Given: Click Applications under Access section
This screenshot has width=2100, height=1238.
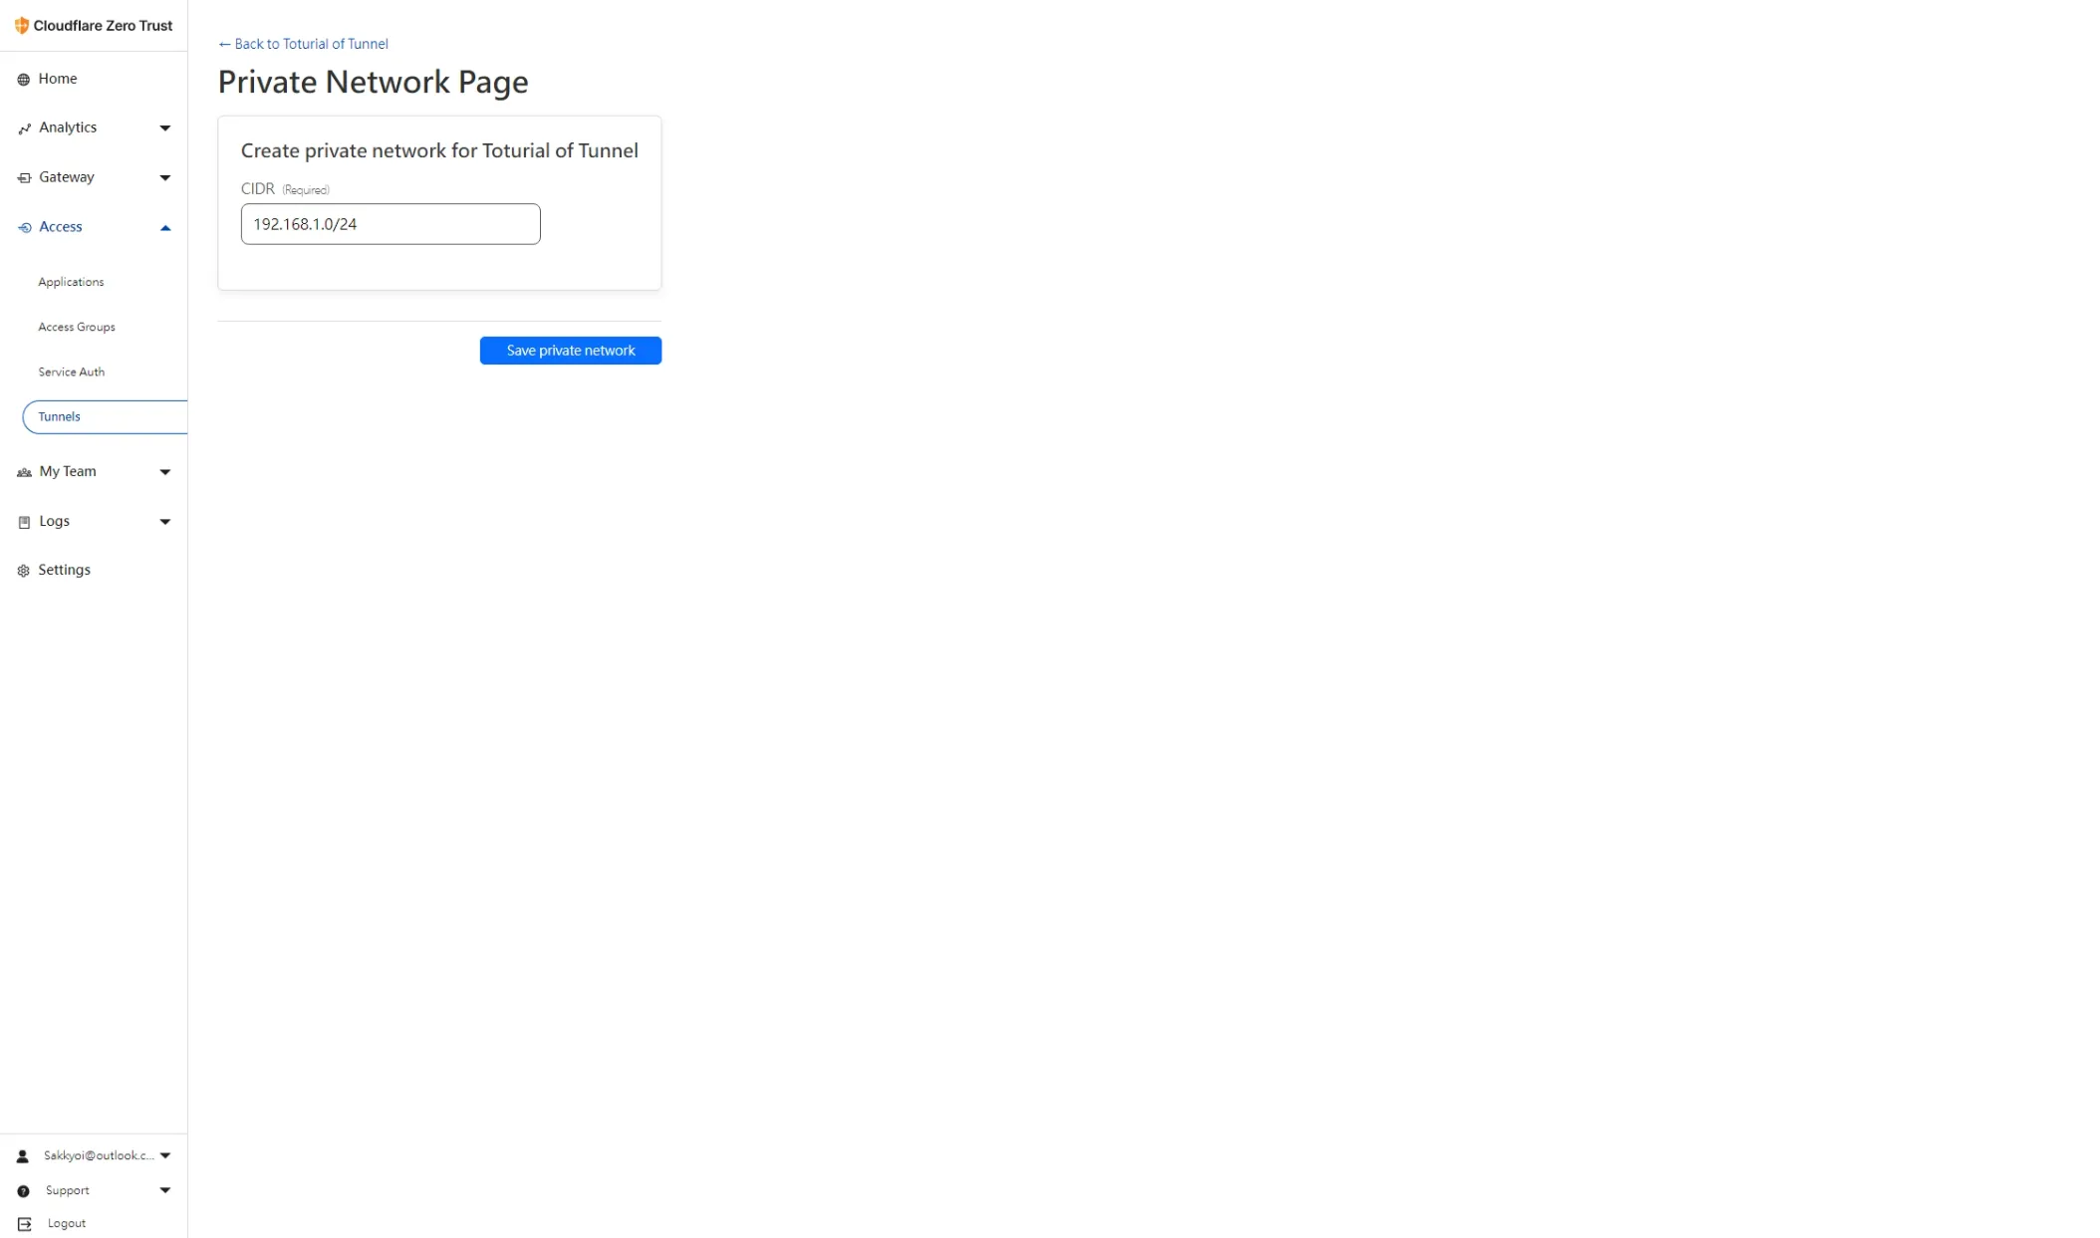Looking at the screenshot, I should tap(71, 282).
